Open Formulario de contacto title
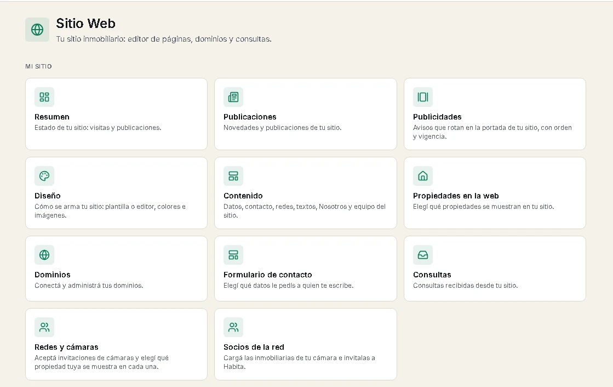The image size is (613, 387). click(x=268, y=275)
